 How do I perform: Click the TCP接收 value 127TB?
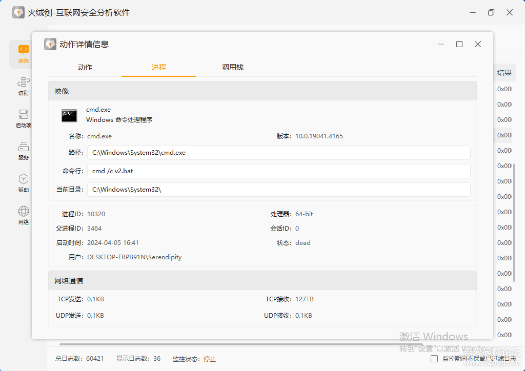point(305,299)
